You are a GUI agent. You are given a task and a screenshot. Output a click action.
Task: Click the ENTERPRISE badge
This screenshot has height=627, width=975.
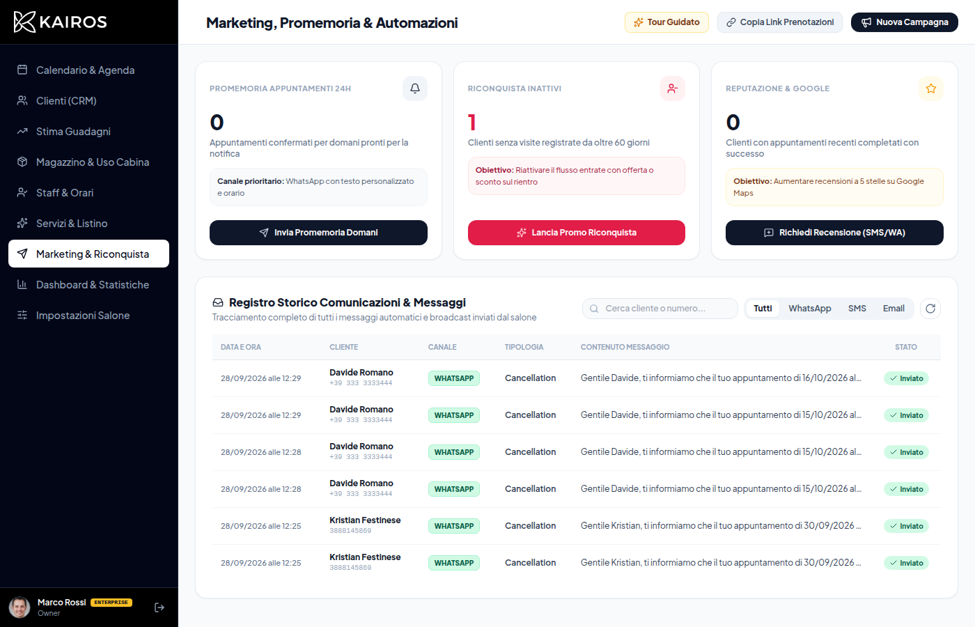click(111, 603)
